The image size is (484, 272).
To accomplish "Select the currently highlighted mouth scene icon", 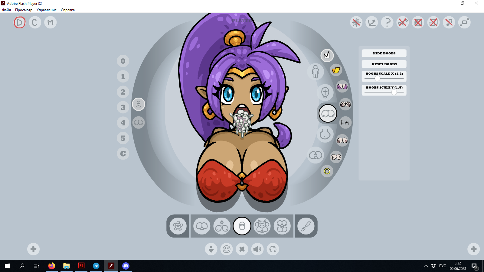I will point(242,226).
